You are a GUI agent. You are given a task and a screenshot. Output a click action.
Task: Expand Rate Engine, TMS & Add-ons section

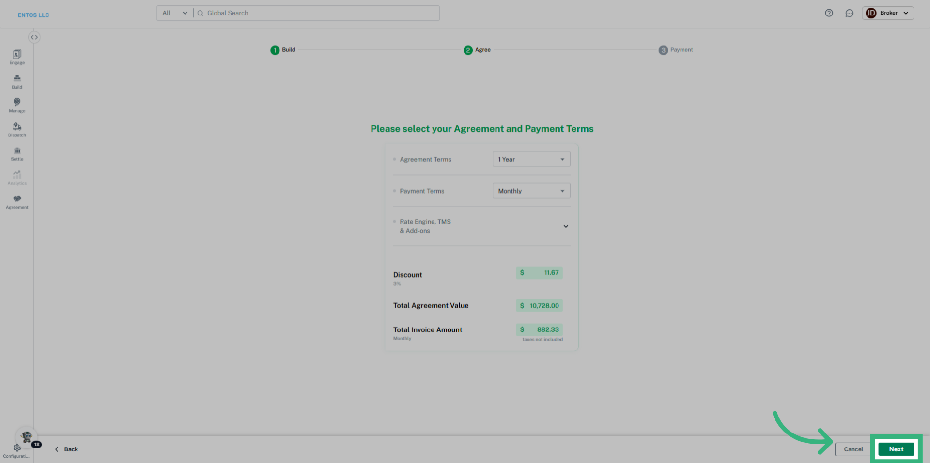coord(565,226)
